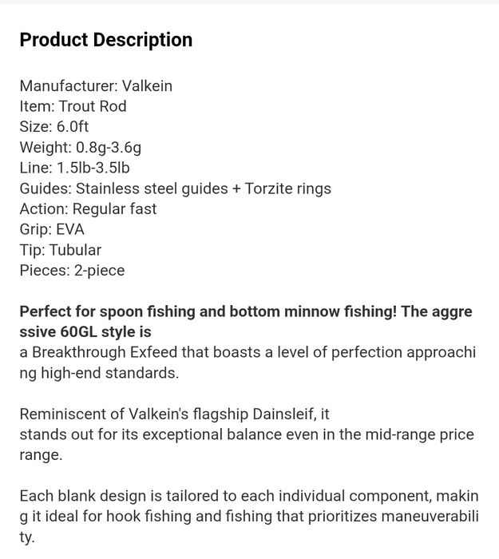Screen dimensions: 499x559
Task: Click the sentence starting Each blank design
Action: tap(160, 496)
